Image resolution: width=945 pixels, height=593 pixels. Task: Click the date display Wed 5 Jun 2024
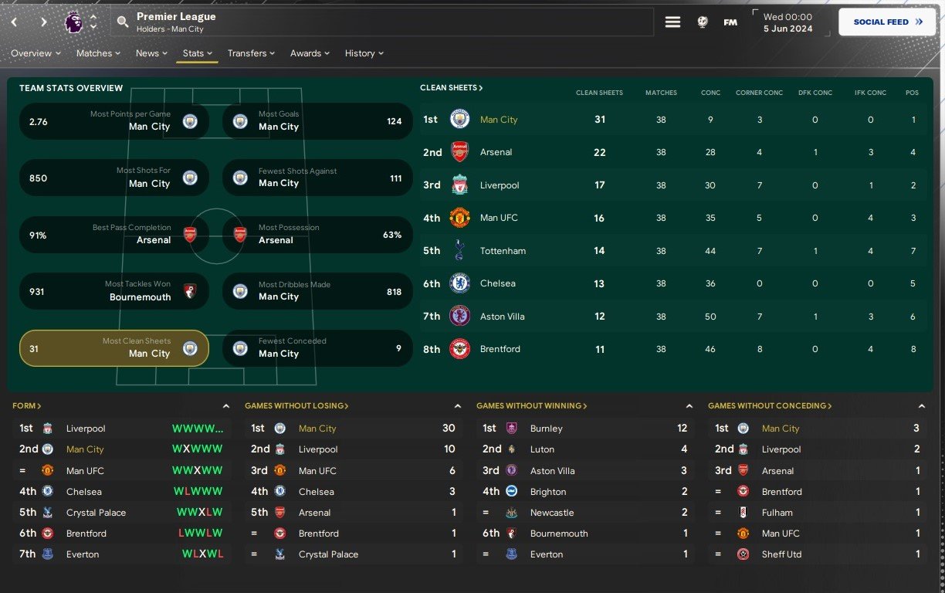(787, 22)
